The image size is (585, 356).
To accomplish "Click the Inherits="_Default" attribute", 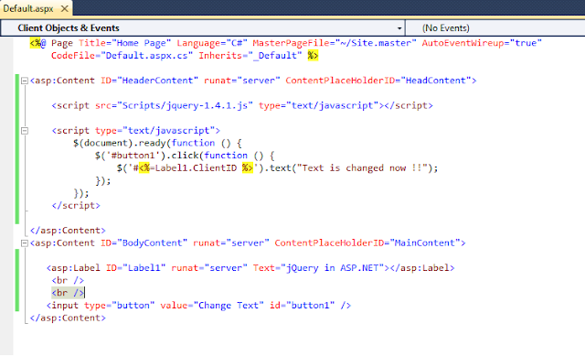I will [x=250, y=56].
